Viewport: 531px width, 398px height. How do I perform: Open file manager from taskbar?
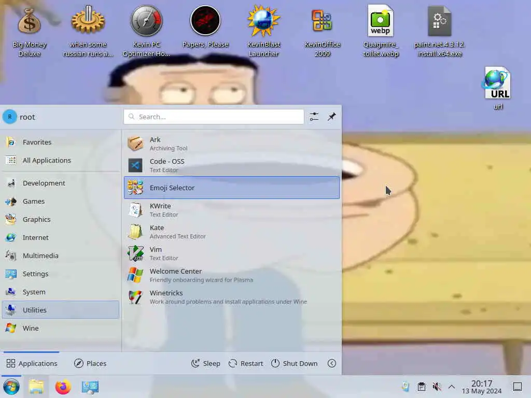[x=36, y=387]
